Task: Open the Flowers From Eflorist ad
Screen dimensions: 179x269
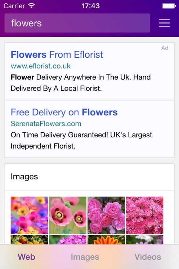Action: [x=57, y=54]
